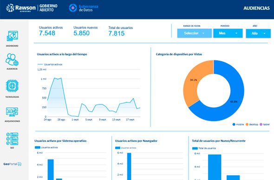Toggle the mobile legend entry
The width and height of the screenshot is (274, 180).
(238, 124)
